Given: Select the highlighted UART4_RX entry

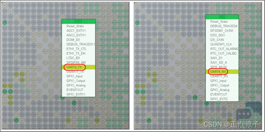Looking at the screenshot, I should (222, 71).
